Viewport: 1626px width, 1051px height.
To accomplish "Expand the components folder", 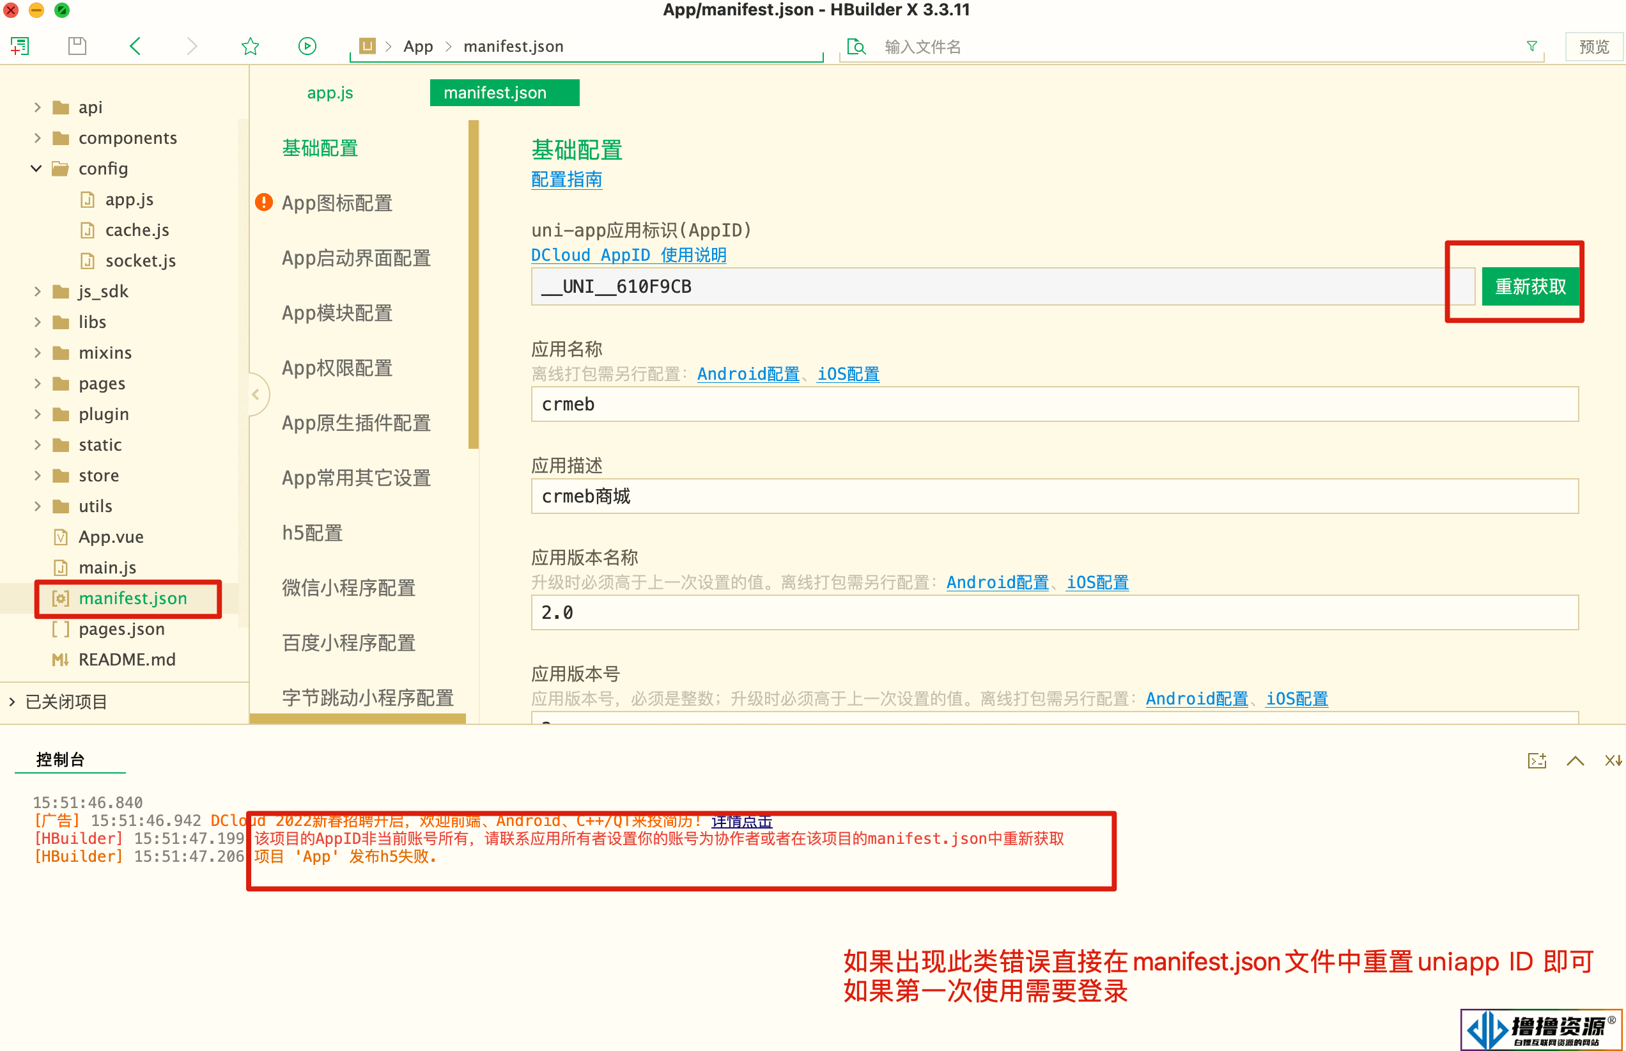I will (38, 138).
